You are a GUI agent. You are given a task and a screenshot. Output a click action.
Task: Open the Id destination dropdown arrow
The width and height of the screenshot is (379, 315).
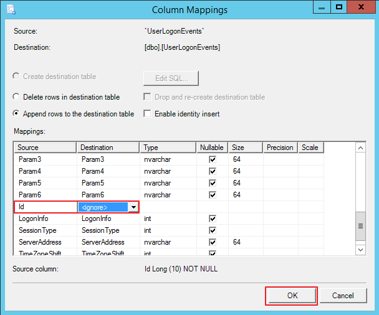coord(133,207)
